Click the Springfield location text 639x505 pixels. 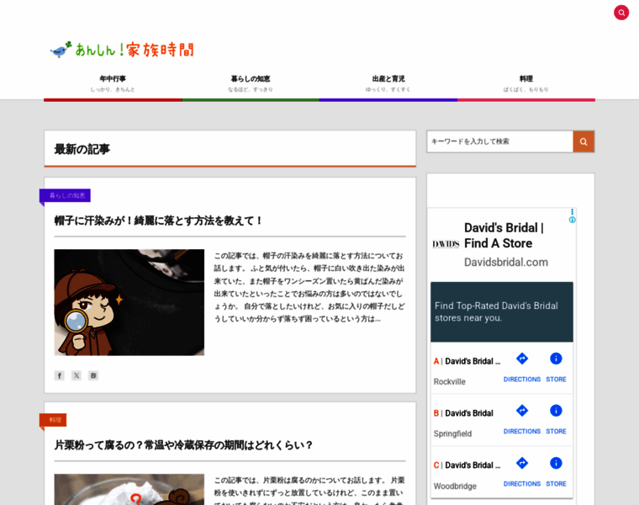[452, 433]
